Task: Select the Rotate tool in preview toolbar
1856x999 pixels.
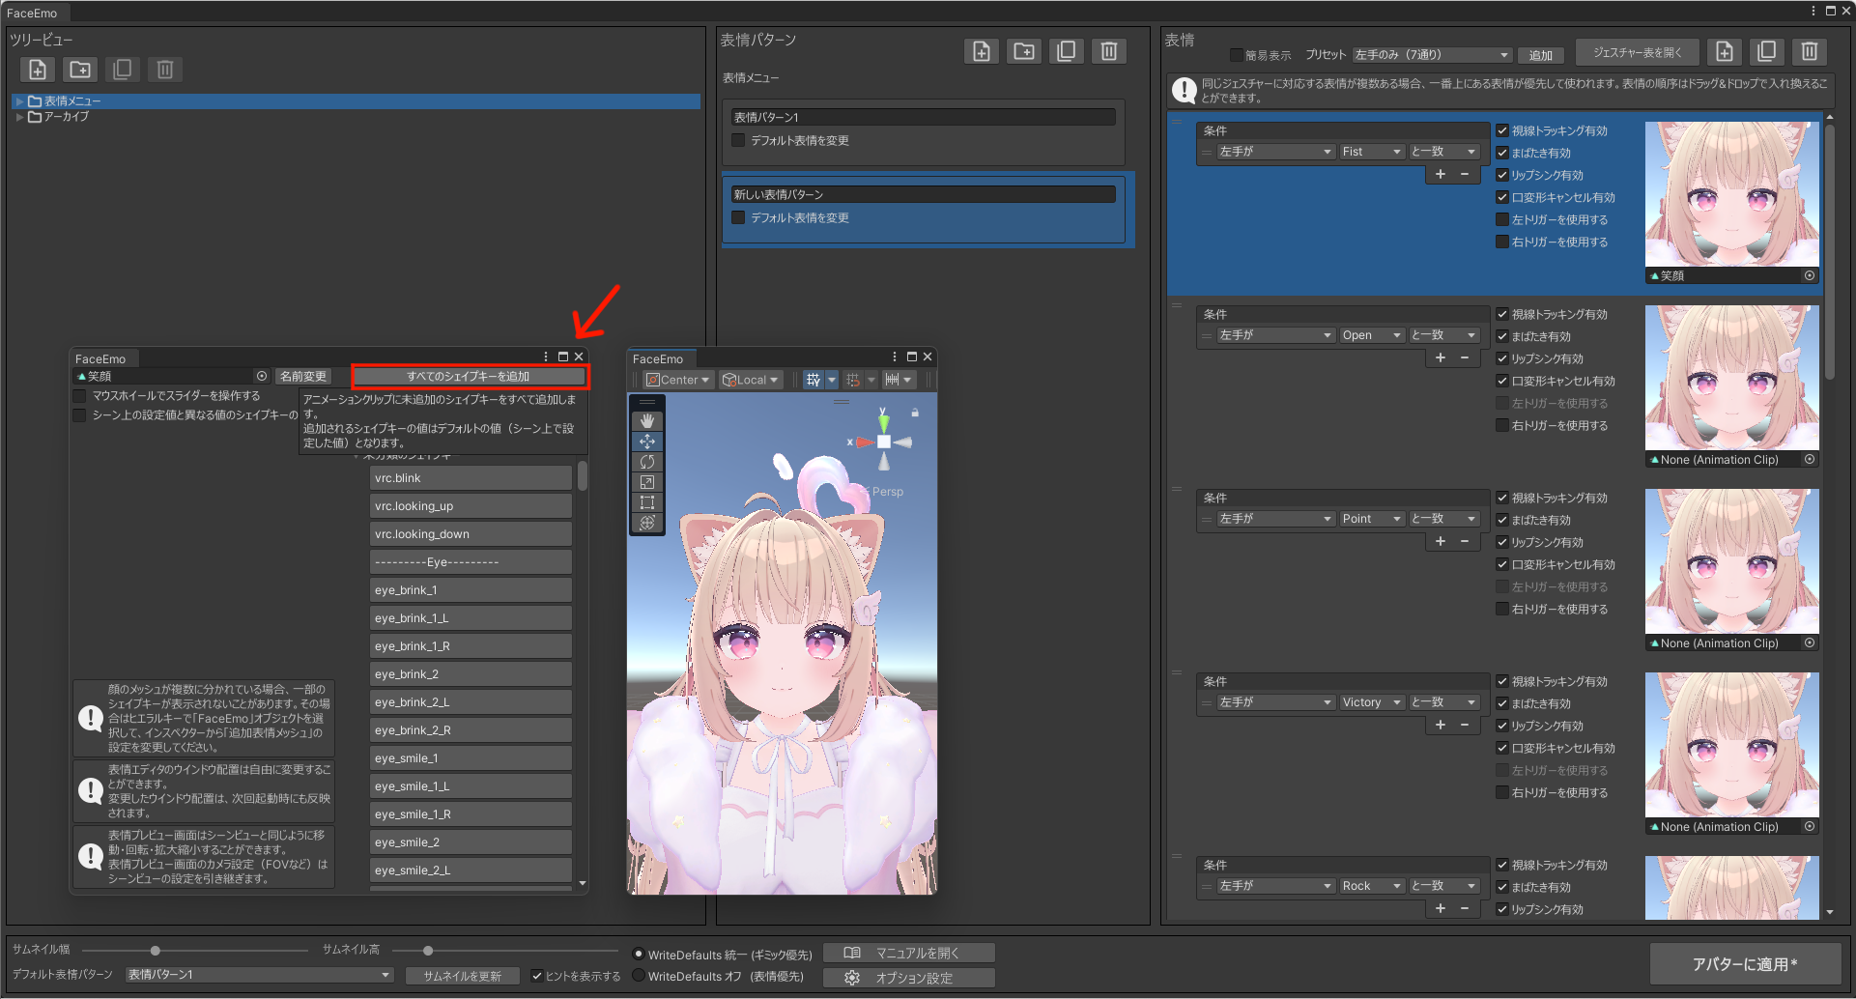Action: pyautogui.click(x=647, y=462)
